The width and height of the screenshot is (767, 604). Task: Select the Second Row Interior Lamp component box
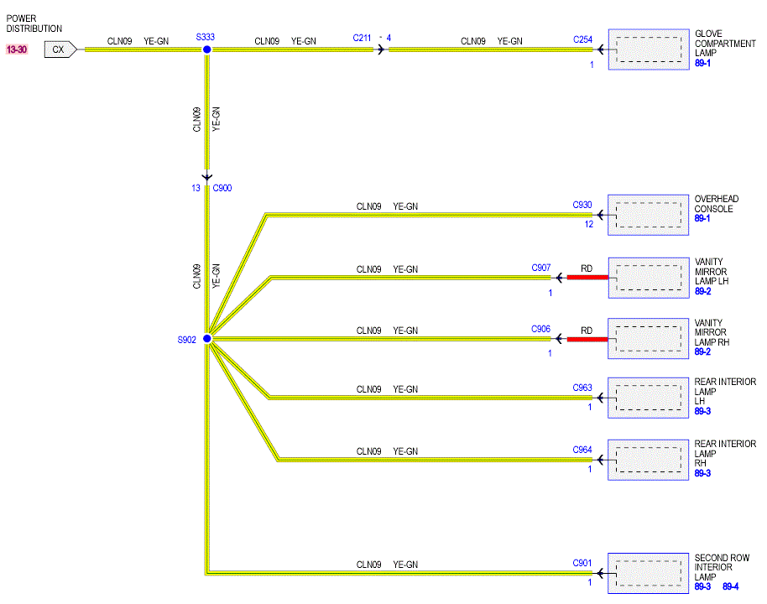click(648, 573)
